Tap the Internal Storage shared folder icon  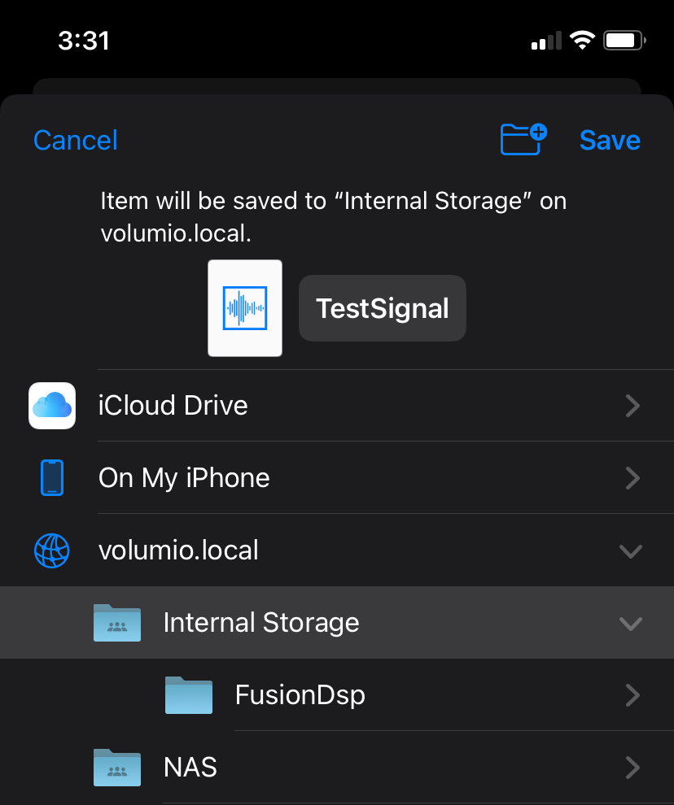click(117, 623)
